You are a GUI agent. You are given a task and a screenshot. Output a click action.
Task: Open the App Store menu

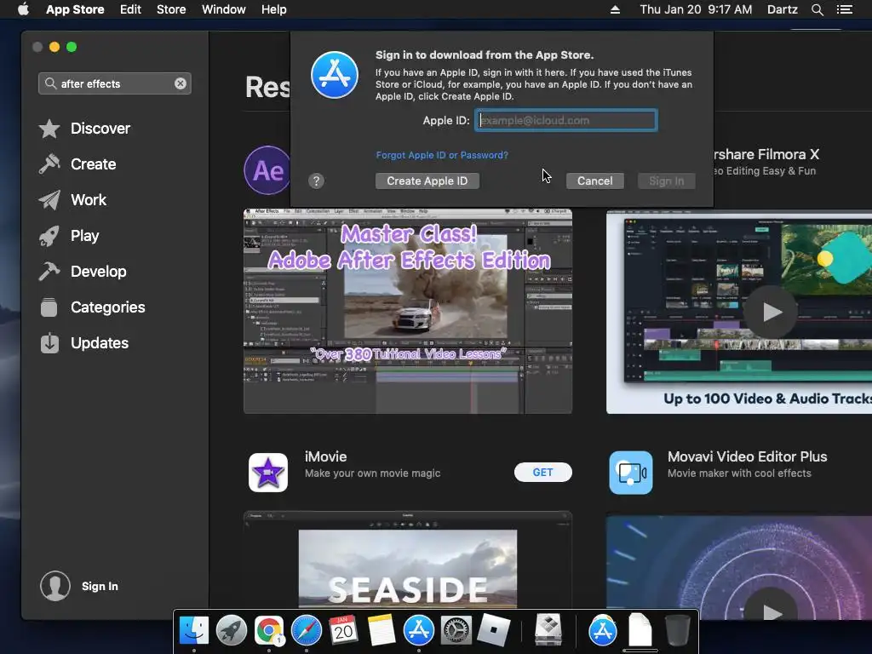pyautogui.click(x=75, y=9)
